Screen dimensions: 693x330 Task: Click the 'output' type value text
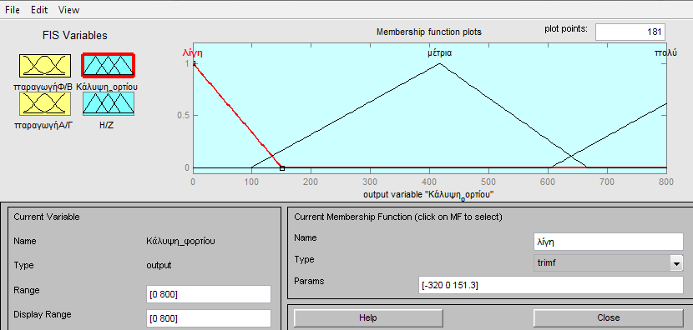pyautogui.click(x=159, y=266)
